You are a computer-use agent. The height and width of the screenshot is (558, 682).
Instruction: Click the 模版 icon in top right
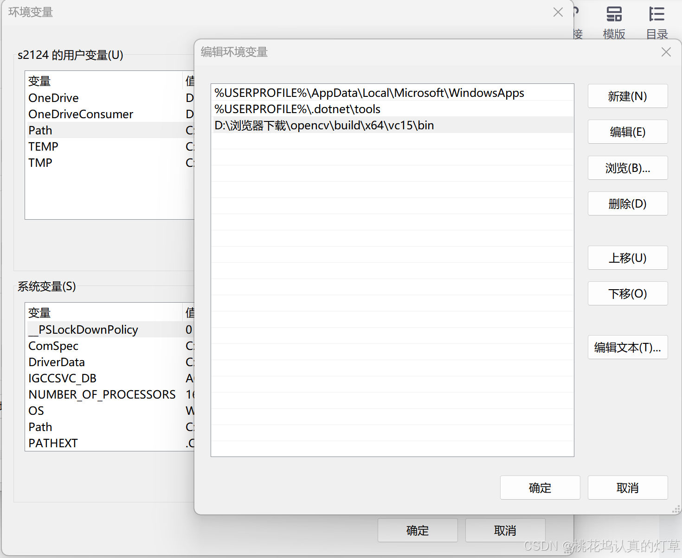[613, 21]
